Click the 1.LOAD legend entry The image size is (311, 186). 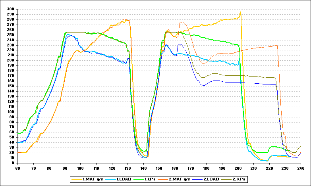[x=118, y=179]
